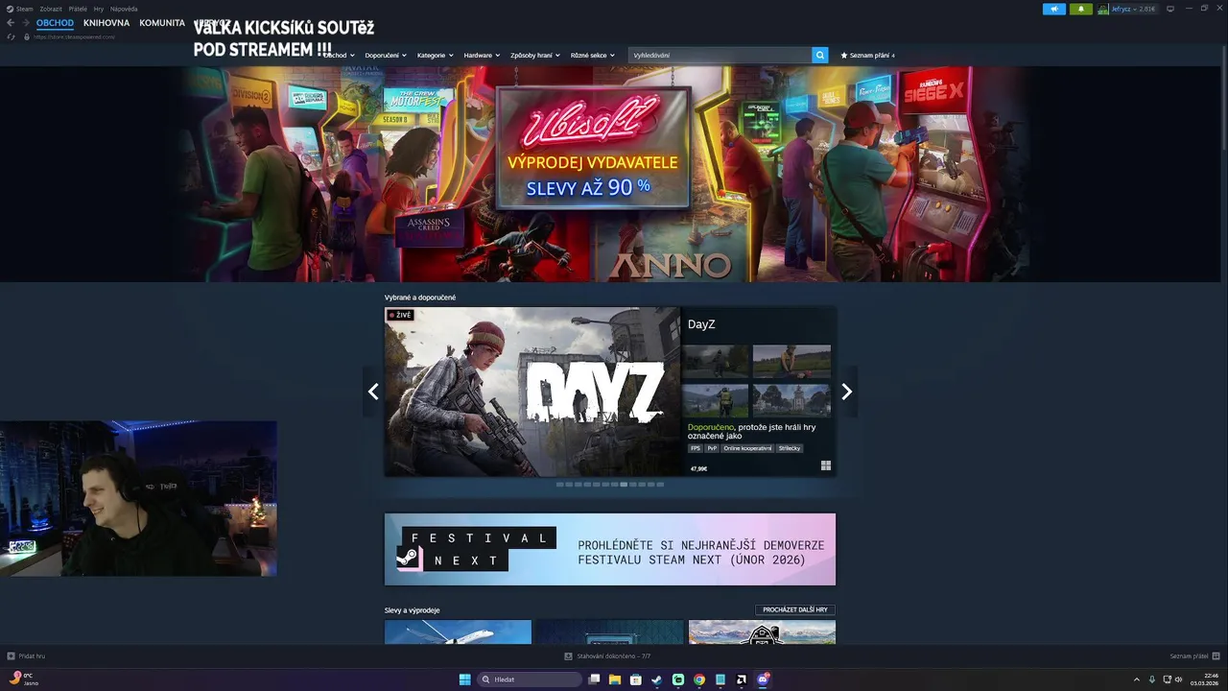1228x691 pixels.
Task: Click the store URL address text
Action: click(75, 36)
